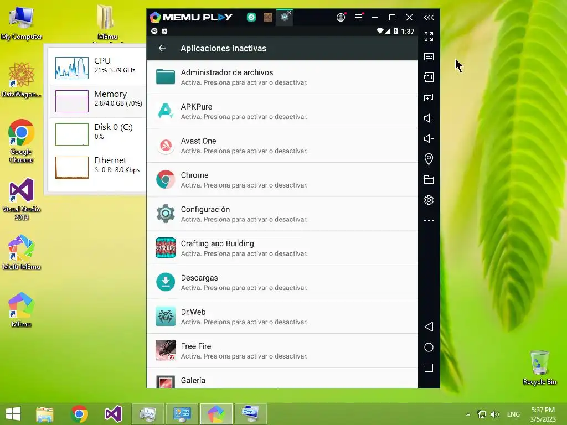Select Ethernet in the performance panel
Image resolution: width=567 pixels, height=425 pixels.
click(97, 167)
